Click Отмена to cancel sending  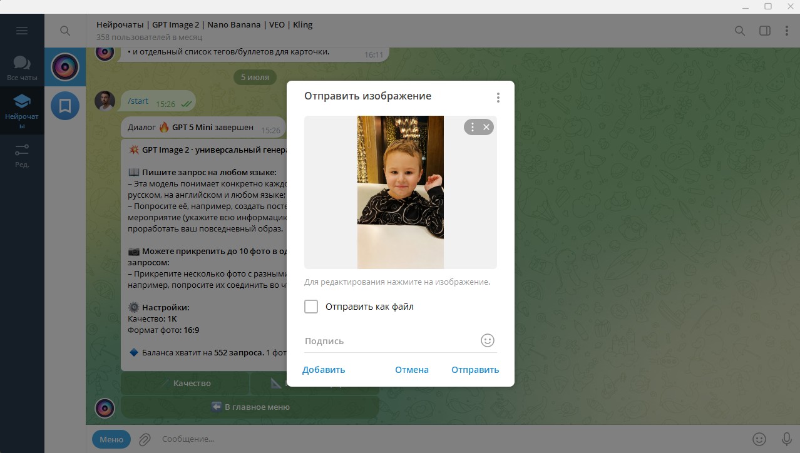coord(412,370)
